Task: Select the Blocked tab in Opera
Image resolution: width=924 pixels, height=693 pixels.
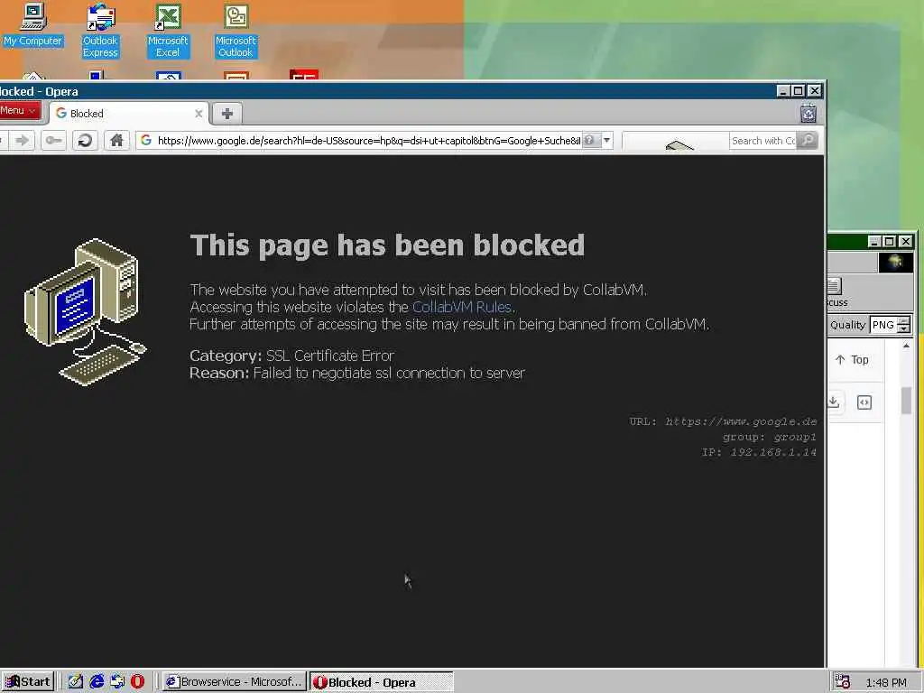Action: coord(128,113)
